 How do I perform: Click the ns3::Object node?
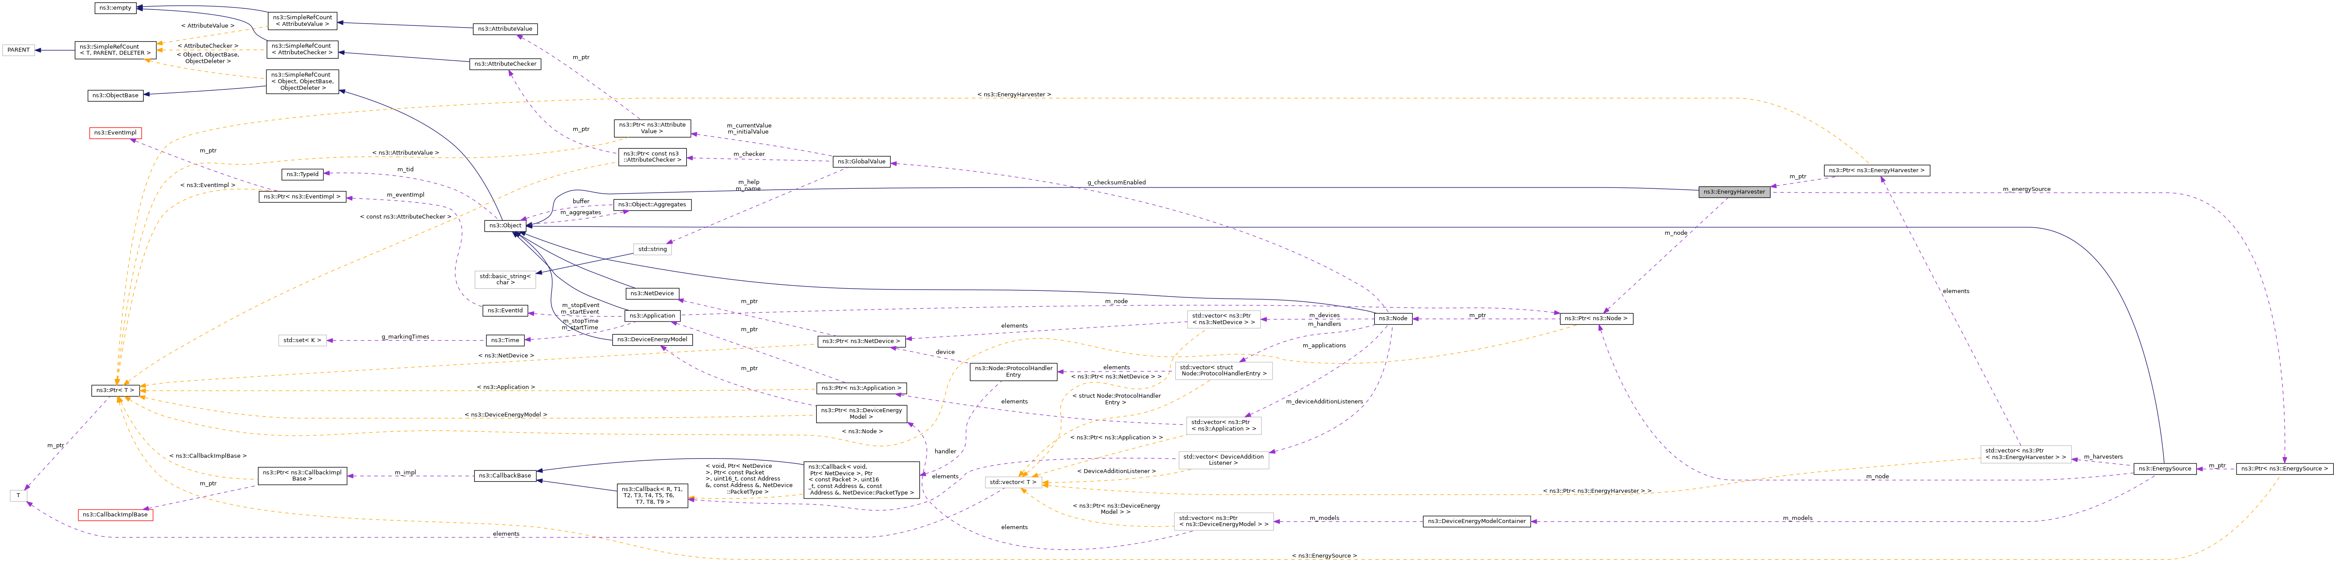coord(505,226)
